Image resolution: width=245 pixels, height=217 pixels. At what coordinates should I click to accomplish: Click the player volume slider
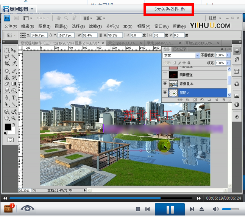[x=231, y=209]
